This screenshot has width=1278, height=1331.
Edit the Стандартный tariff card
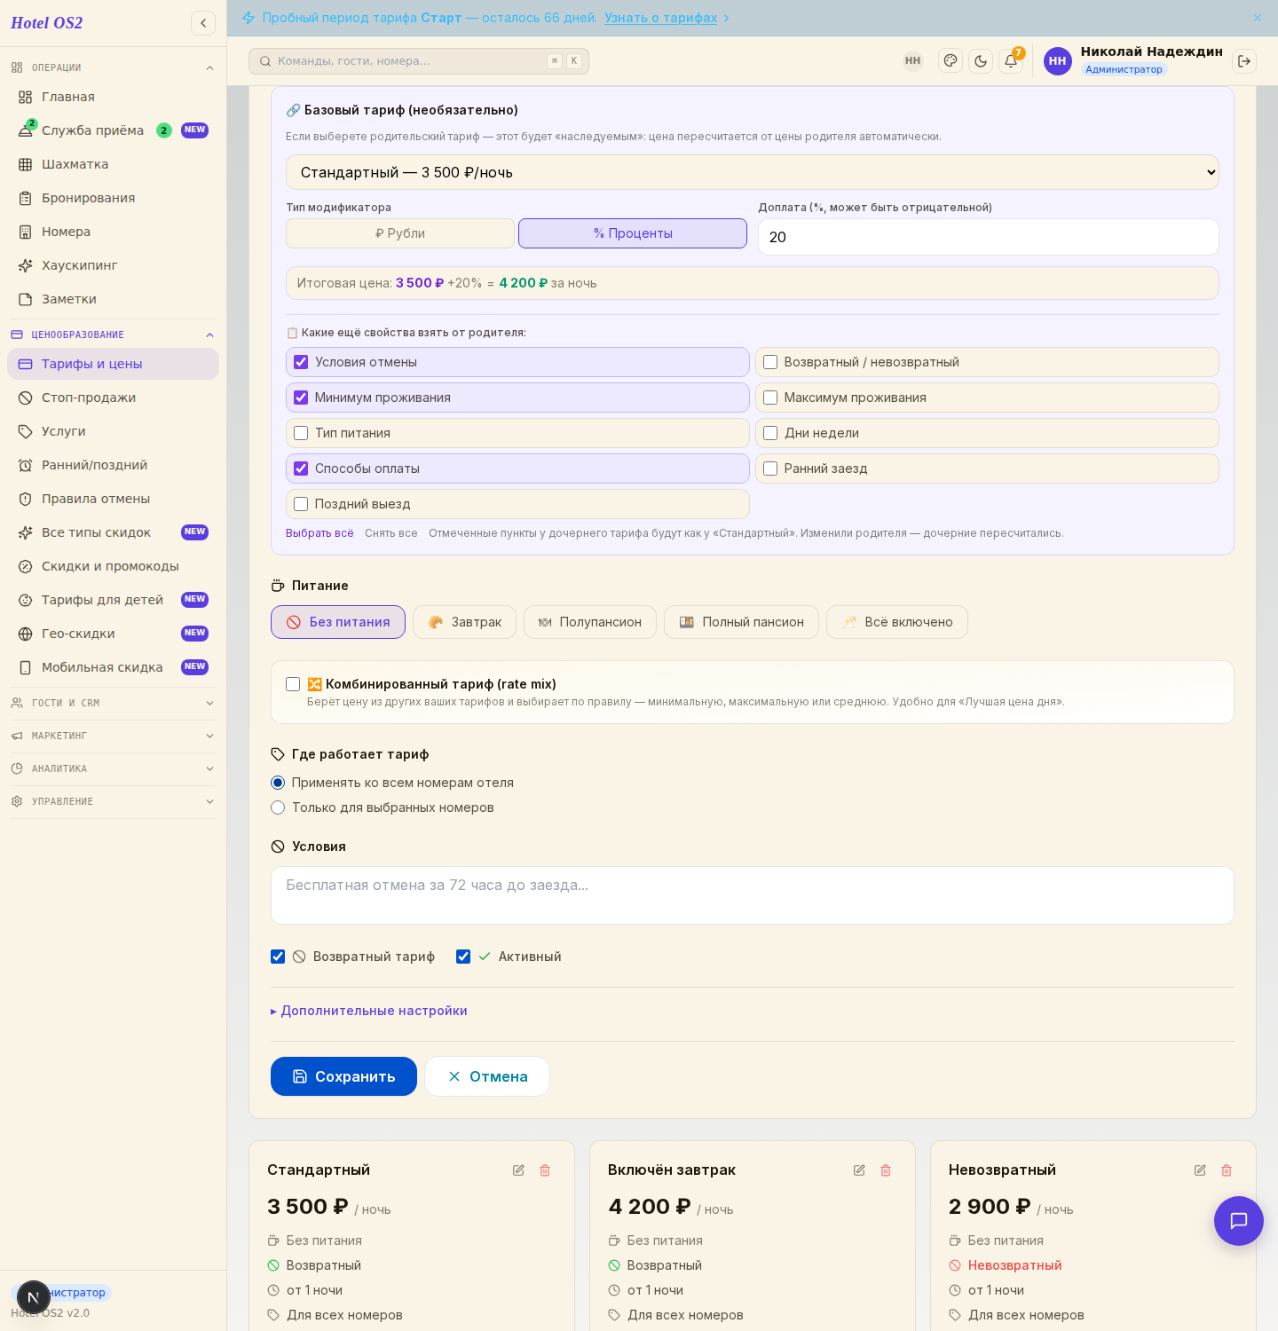pyautogui.click(x=518, y=1170)
